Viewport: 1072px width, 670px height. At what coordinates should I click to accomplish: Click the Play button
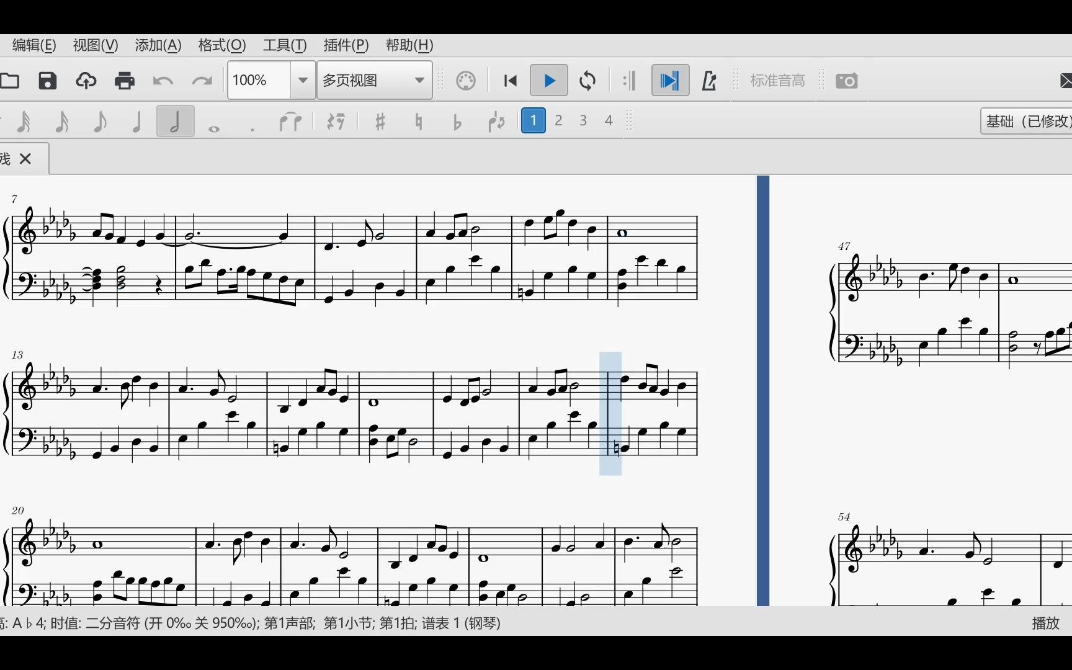click(549, 81)
